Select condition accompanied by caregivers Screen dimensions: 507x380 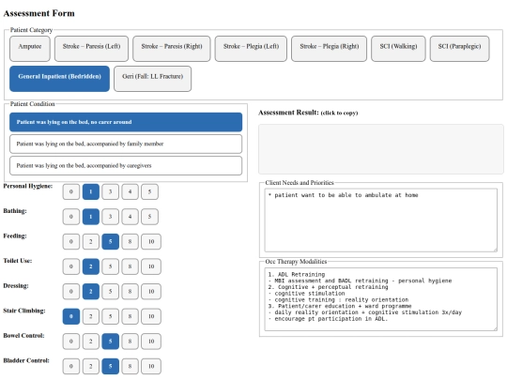(x=126, y=166)
